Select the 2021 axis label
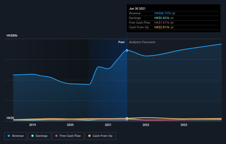 108,125
